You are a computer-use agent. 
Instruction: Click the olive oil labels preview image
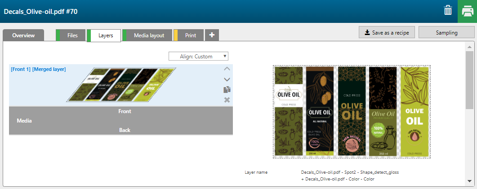click(352, 112)
